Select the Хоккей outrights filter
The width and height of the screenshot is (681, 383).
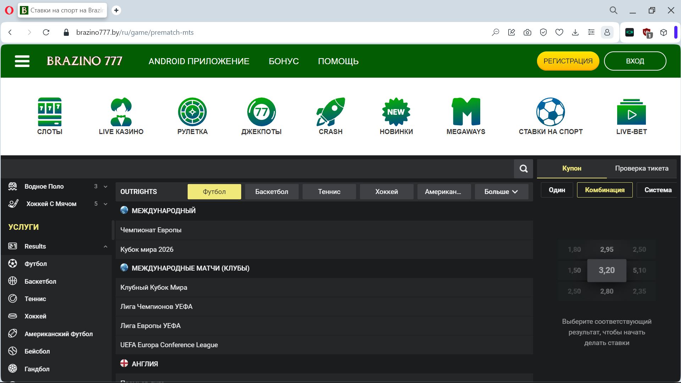[x=387, y=191]
